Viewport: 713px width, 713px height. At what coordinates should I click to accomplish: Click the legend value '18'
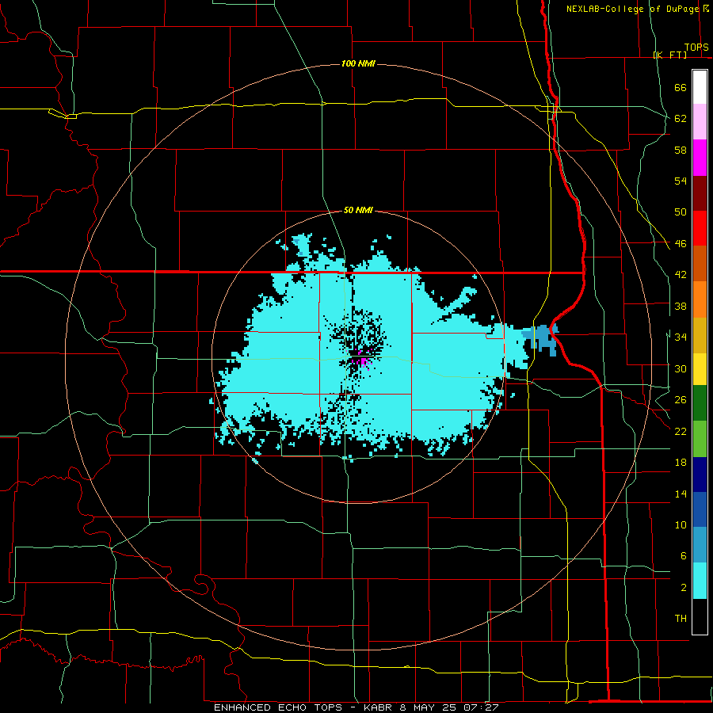[x=681, y=463]
